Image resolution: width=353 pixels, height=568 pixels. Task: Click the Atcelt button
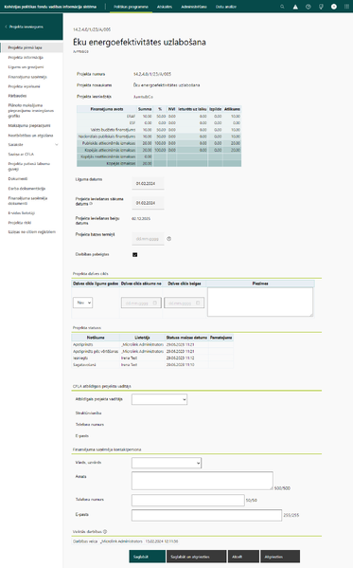[x=243, y=557]
